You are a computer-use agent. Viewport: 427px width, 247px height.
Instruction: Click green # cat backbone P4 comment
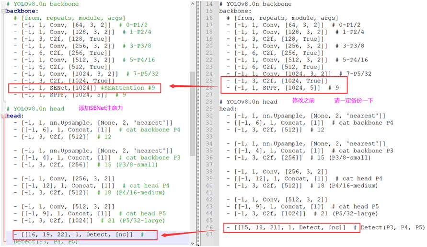[150, 129]
